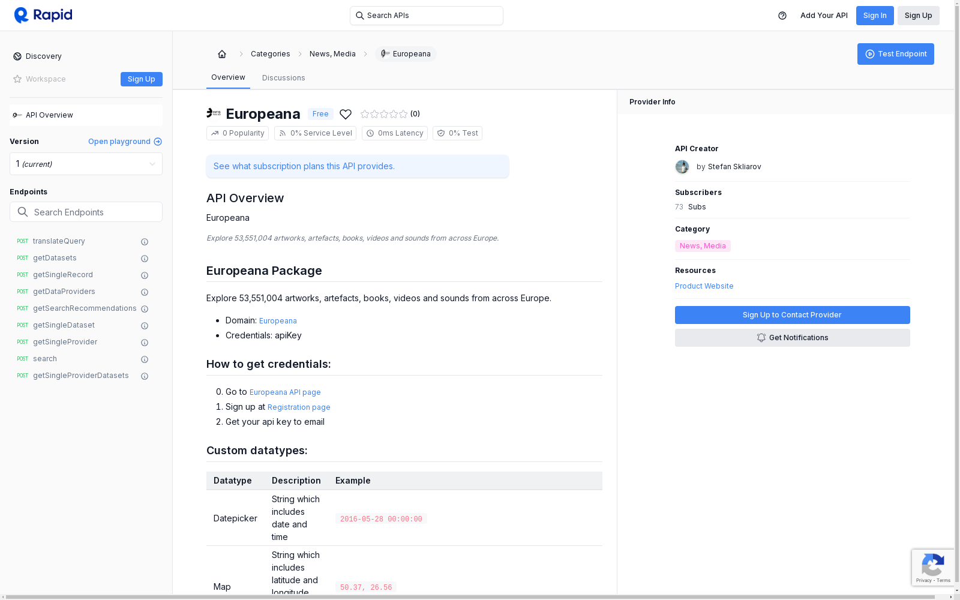Open info icon for getSingleProviderDatasets endpoint
This screenshot has height=600, width=960.
(x=145, y=376)
